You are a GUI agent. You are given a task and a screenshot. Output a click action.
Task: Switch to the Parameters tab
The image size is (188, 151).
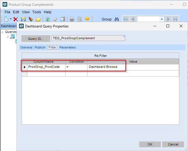point(68,47)
